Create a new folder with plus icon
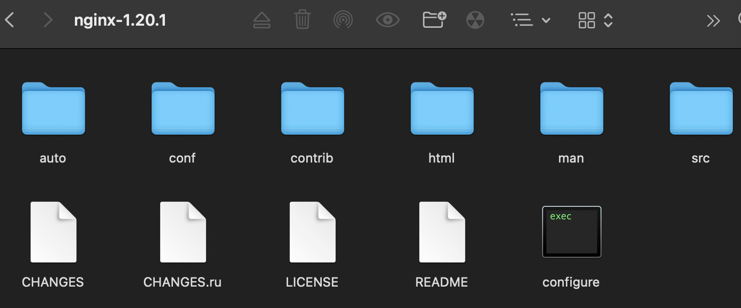741x308 pixels. pos(434,20)
